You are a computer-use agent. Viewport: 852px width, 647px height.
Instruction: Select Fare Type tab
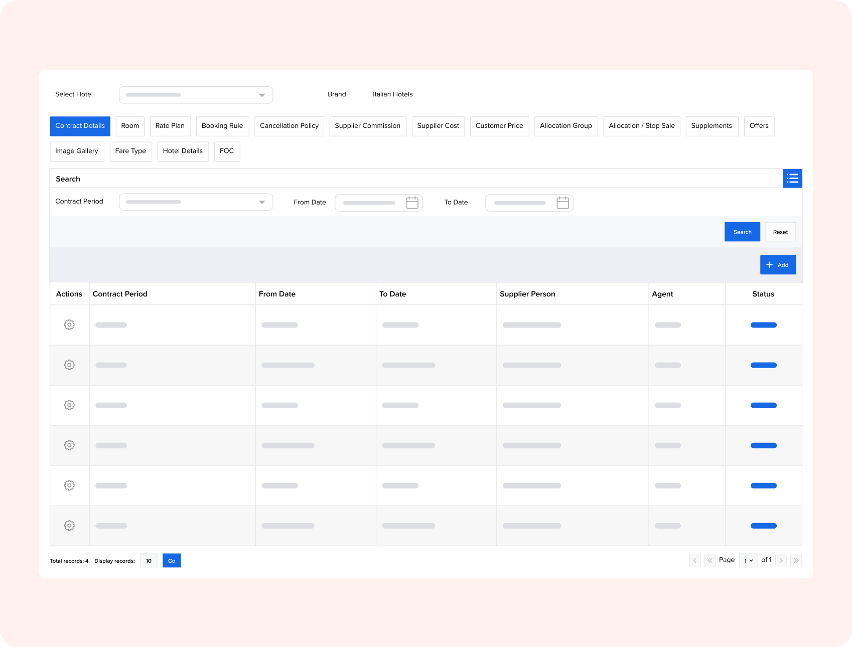[130, 151]
